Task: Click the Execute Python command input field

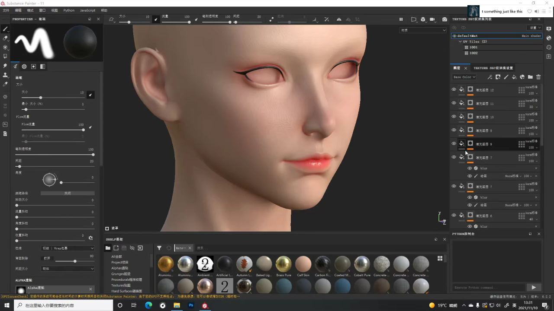Action: (488, 288)
